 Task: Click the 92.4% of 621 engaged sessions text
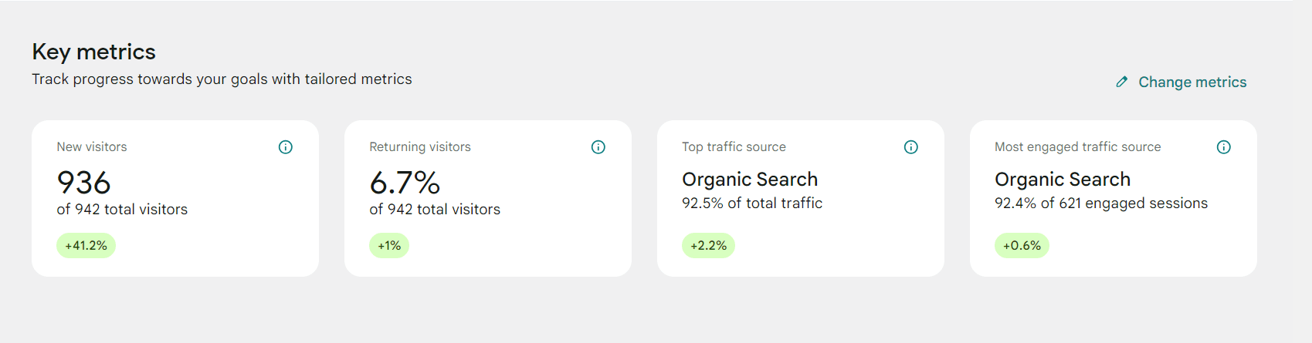click(x=1100, y=203)
